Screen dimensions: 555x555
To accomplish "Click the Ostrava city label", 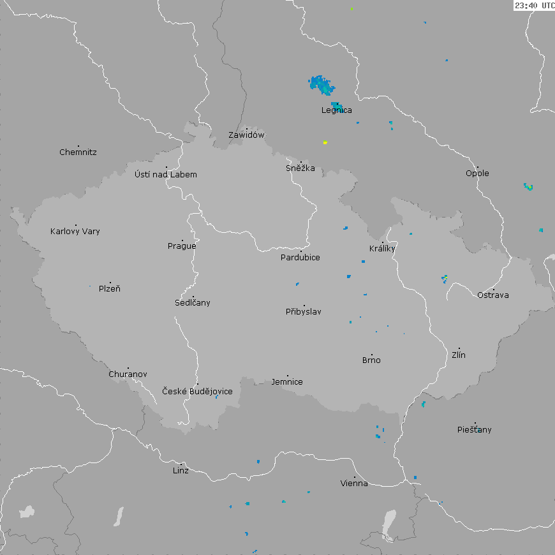I will tap(493, 295).
